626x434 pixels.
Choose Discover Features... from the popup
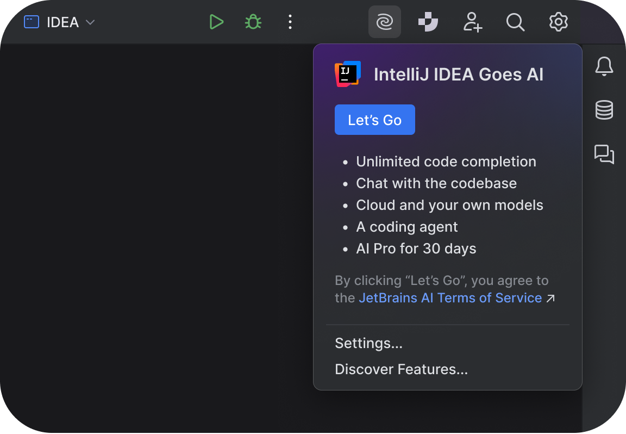pyautogui.click(x=401, y=369)
